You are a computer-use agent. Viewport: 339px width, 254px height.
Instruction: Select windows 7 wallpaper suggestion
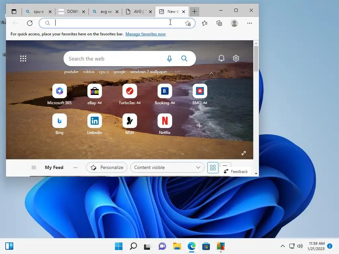click(x=149, y=72)
